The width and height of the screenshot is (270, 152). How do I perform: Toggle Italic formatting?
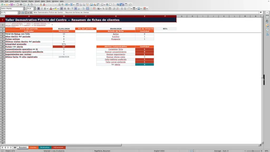click(42, 9)
